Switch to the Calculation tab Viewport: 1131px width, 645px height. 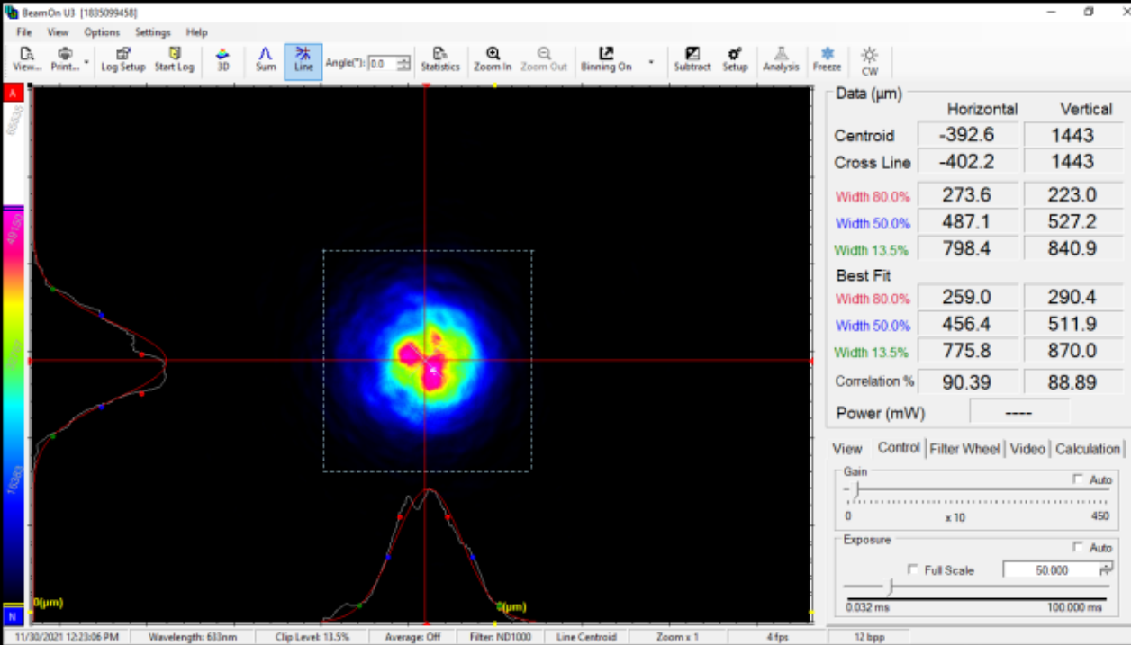(1087, 449)
